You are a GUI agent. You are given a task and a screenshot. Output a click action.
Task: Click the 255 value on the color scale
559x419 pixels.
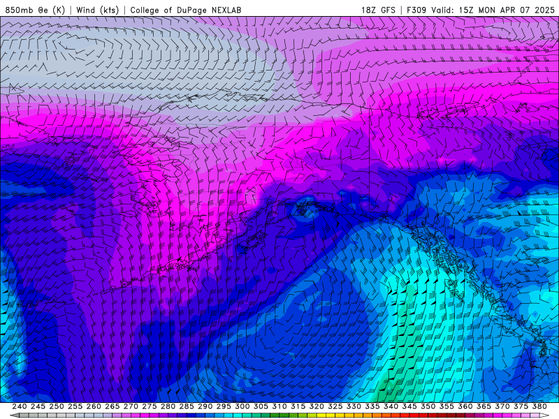coord(75,406)
